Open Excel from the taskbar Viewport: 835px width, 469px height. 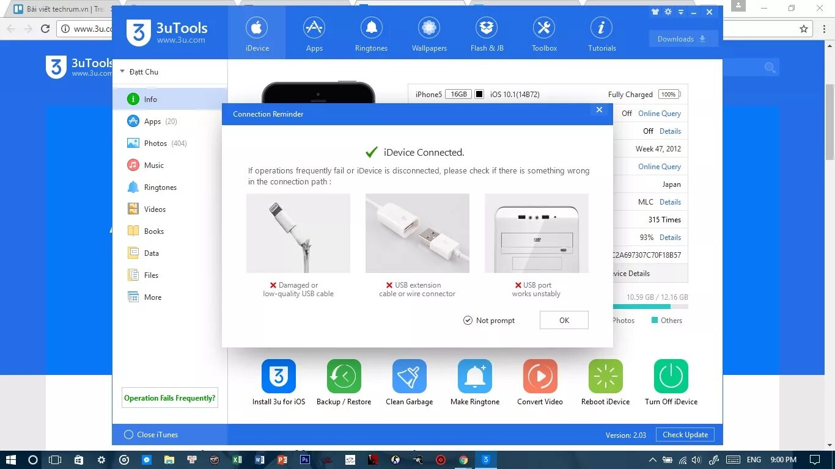[x=237, y=460]
